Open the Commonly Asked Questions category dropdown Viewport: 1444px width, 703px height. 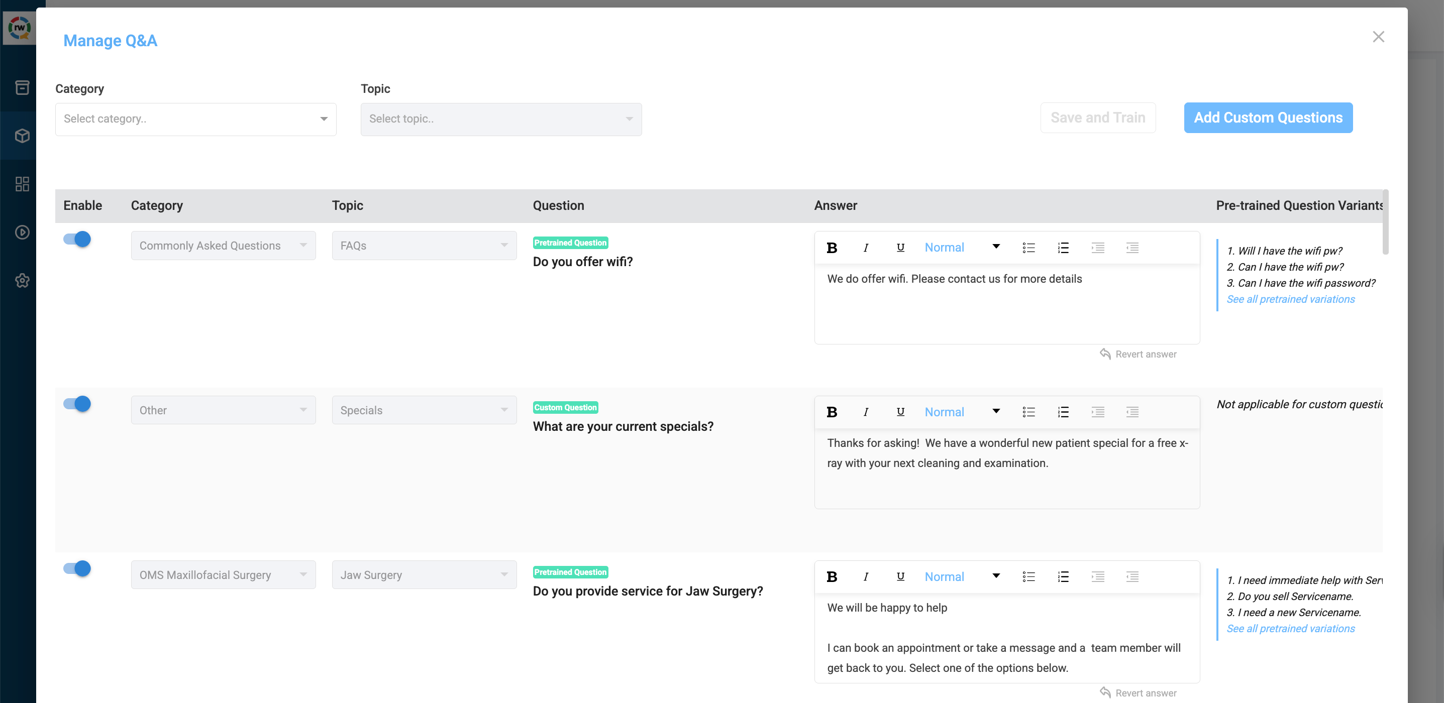[223, 246]
